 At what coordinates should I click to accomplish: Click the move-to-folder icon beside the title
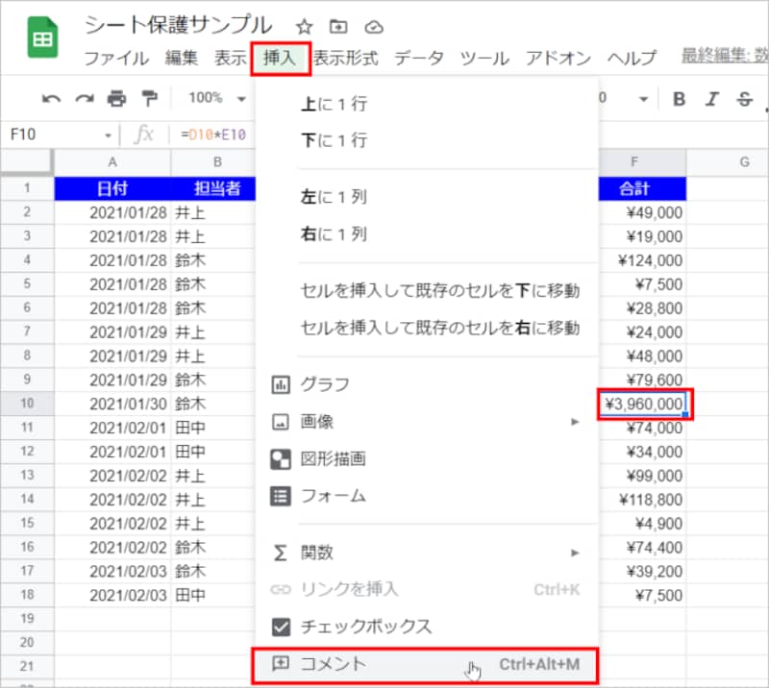coord(338,28)
